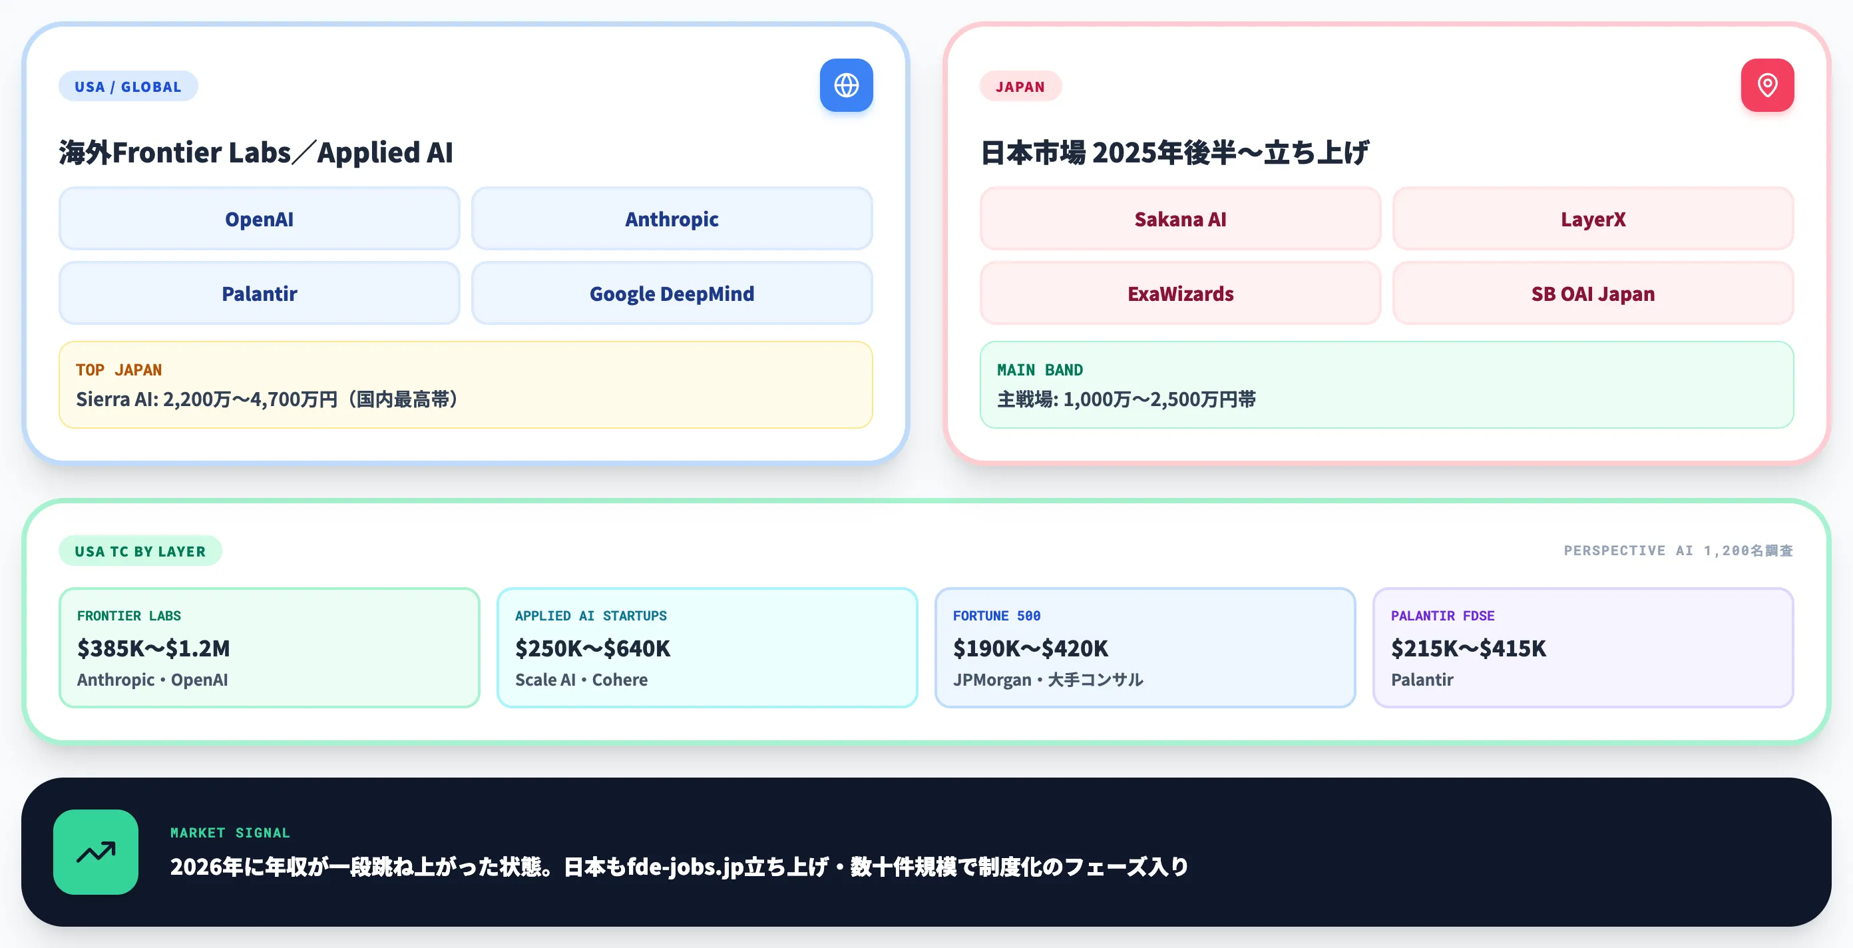Click the USA TC BY LAYER badge
Screen dimensions: 1853x948
click(140, 551)
